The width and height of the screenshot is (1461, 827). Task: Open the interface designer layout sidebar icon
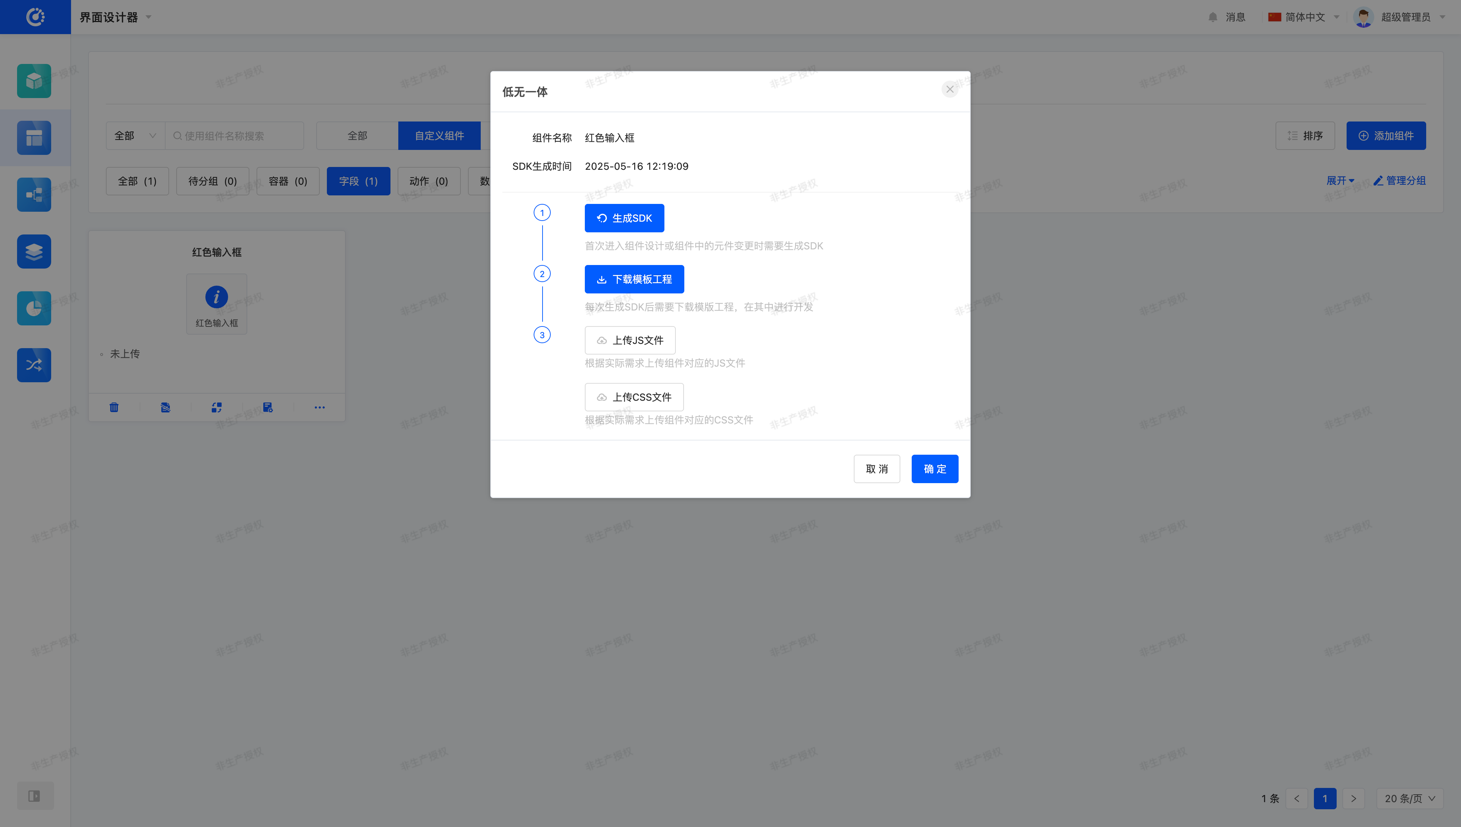(34, 138)
